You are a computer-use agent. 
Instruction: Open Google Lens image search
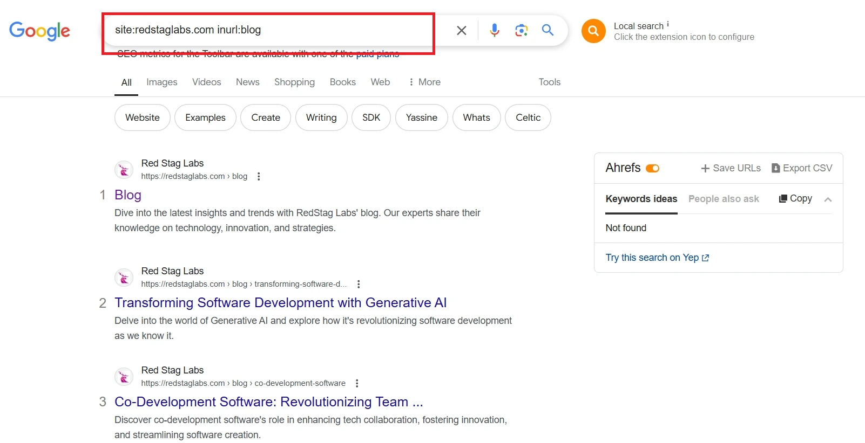(x=521, y=30)
